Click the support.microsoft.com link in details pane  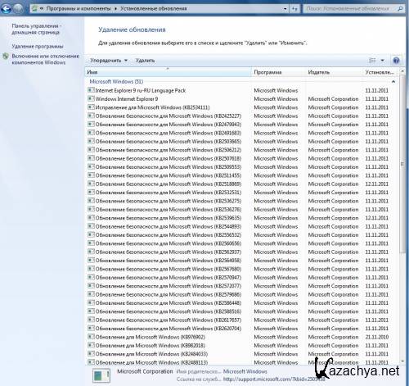274,379
